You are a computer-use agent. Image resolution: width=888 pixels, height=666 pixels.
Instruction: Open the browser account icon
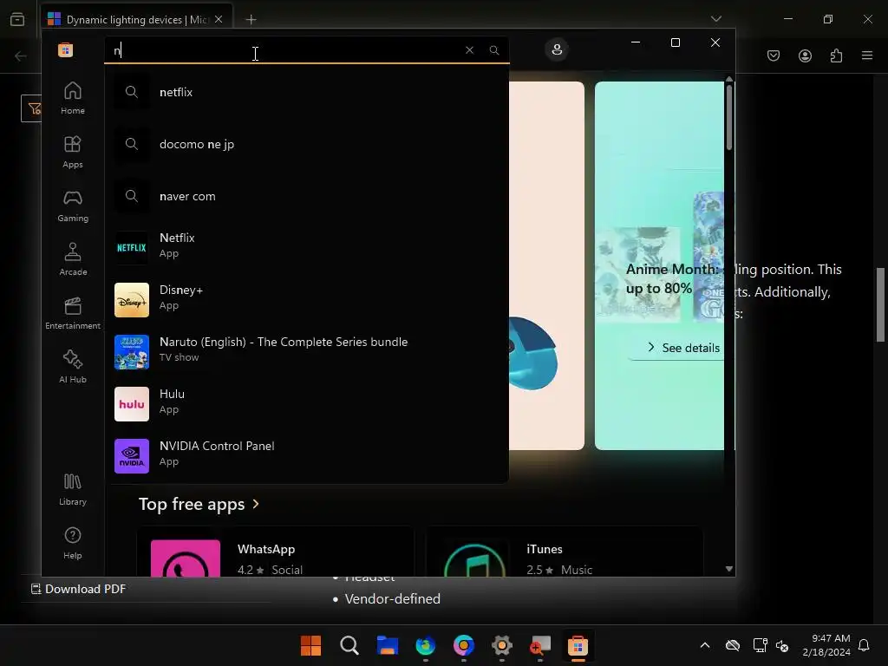pos(805,55)
